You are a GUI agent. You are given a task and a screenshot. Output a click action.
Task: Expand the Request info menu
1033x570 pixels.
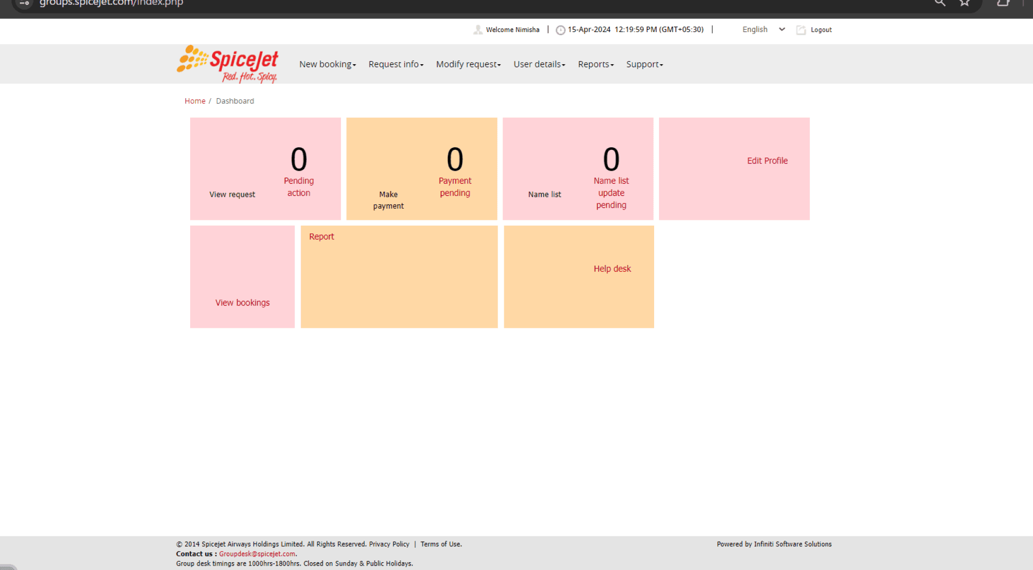[x=395, y=64]
